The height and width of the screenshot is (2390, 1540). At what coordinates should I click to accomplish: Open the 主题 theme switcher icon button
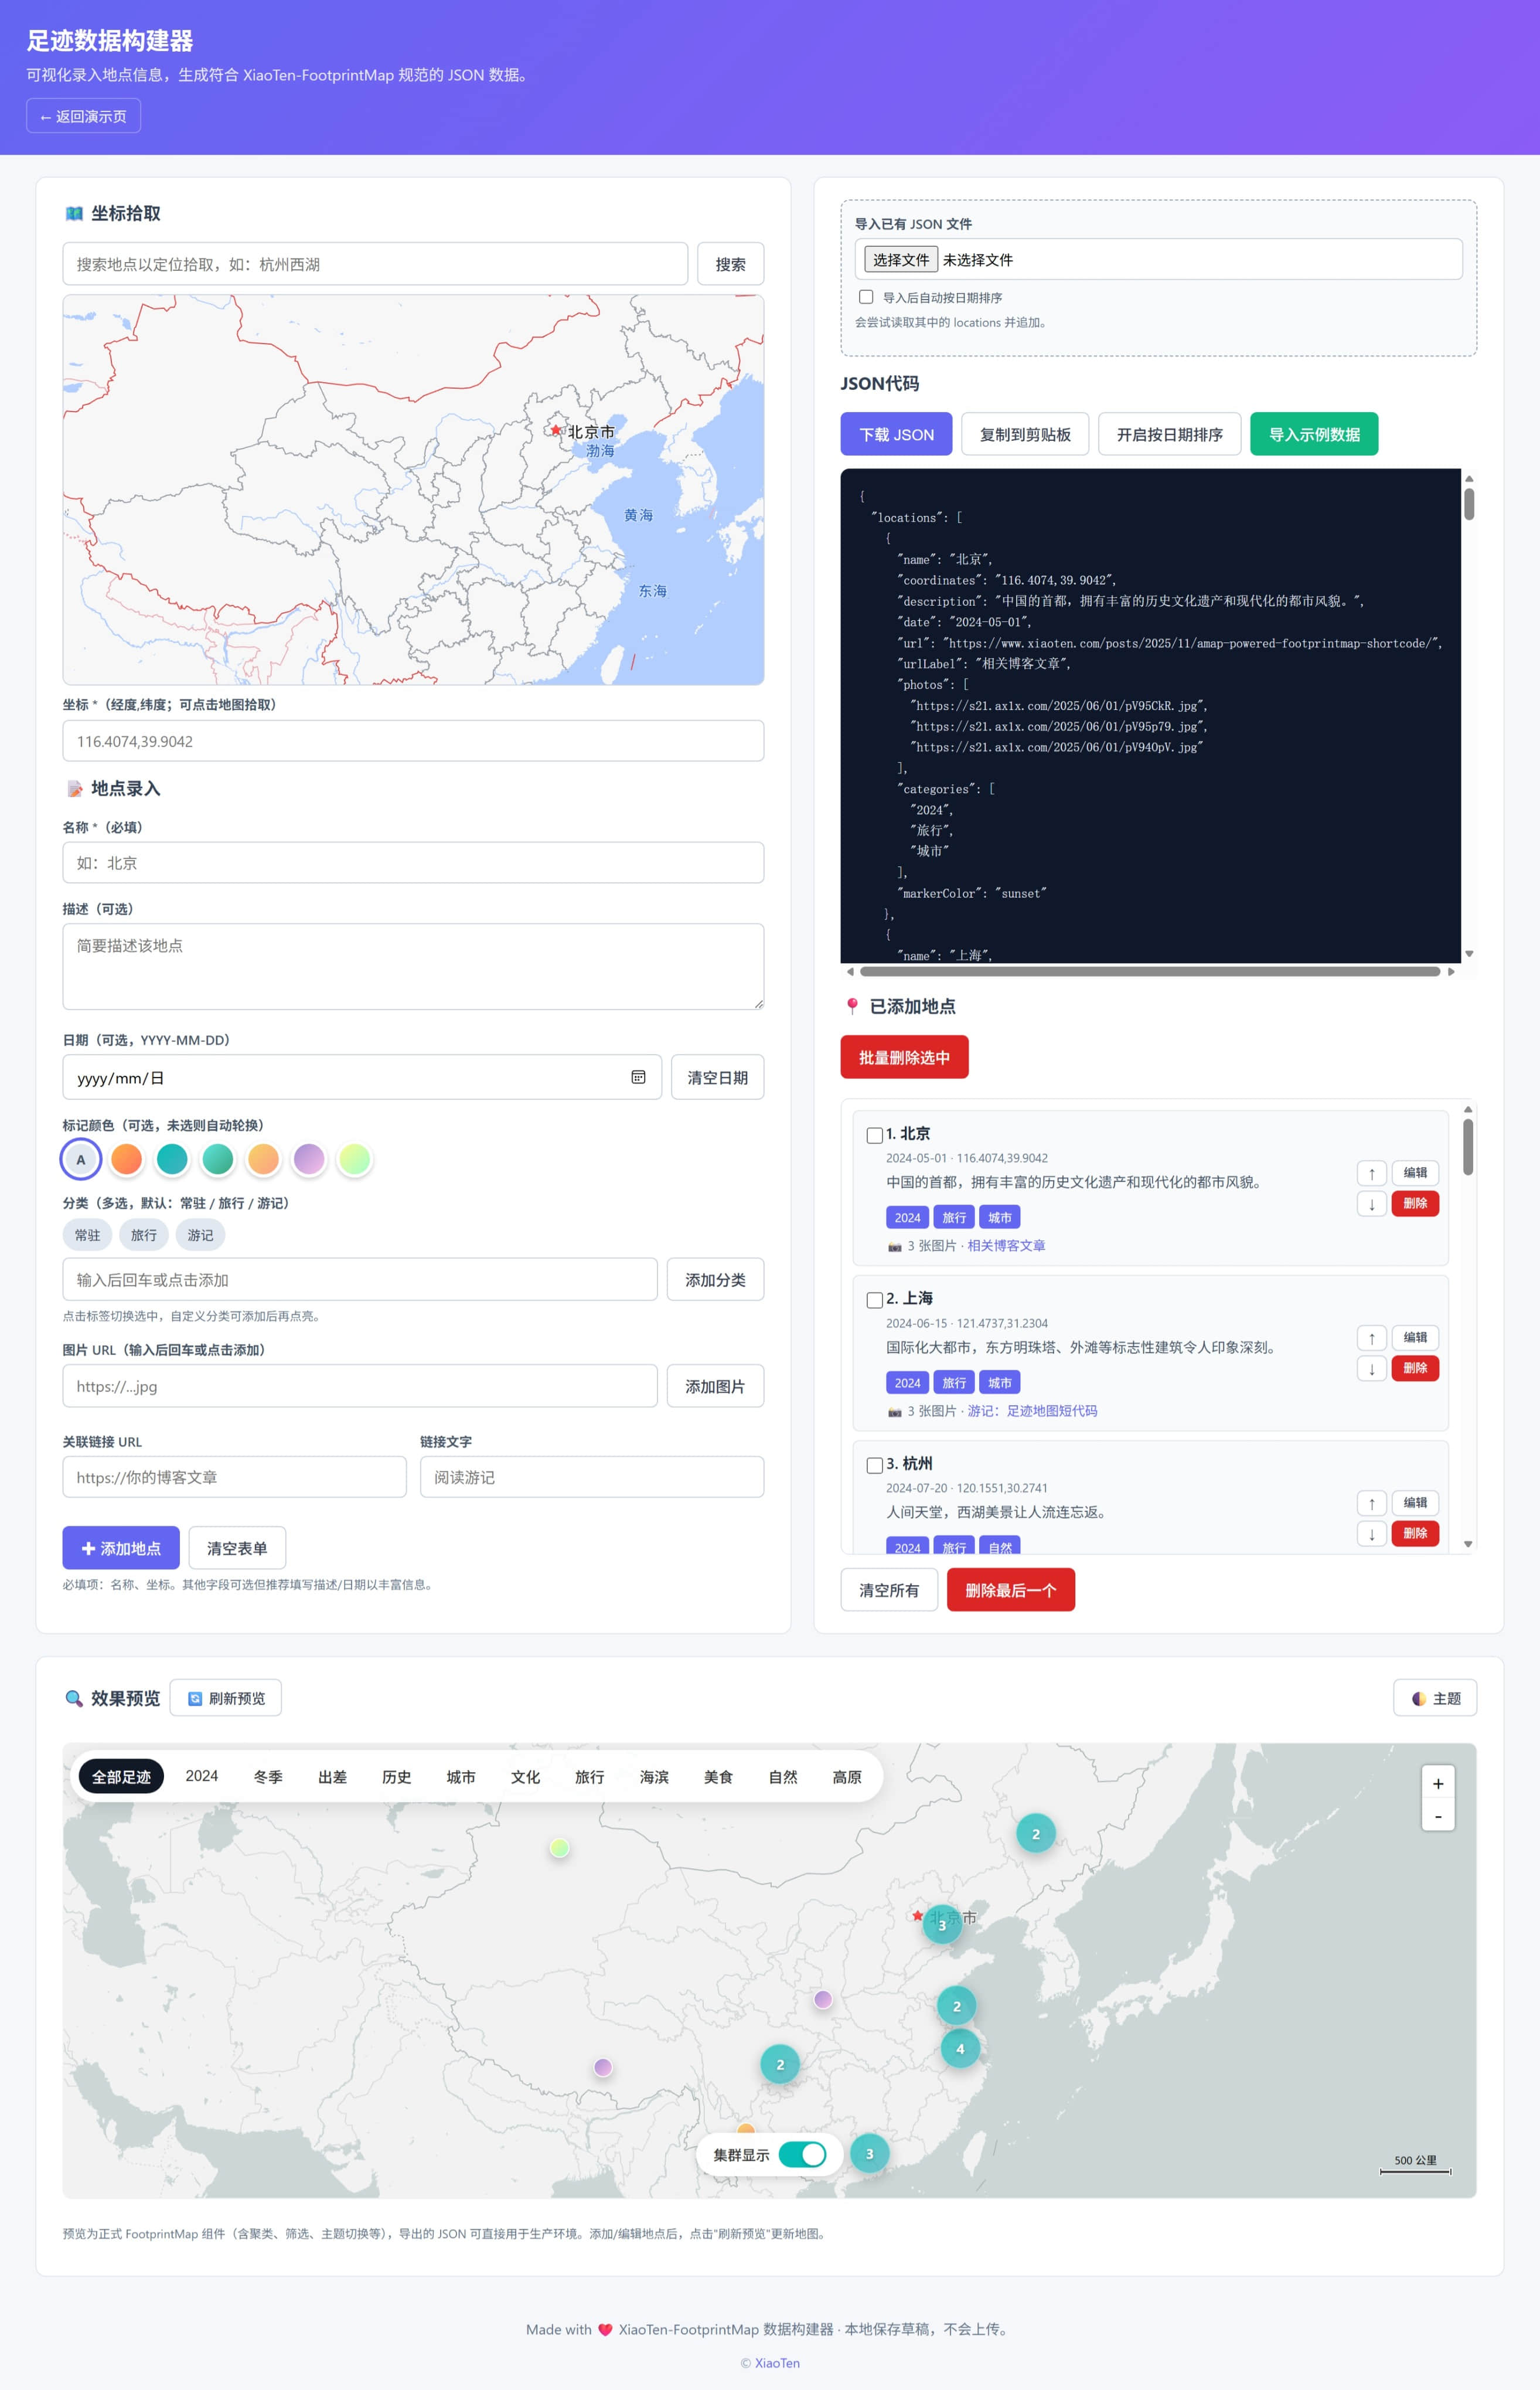[x=1435, y=1698]
